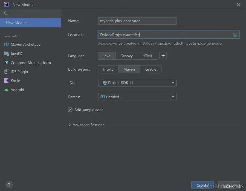
Task: Choose IntelliJ build system
Action: [x=108, y=70]
